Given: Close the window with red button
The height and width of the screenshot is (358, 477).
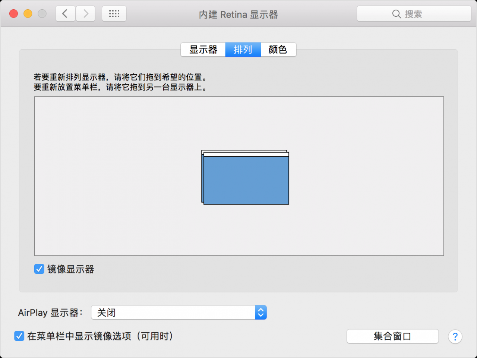Looking at the screenshot, I should pos(14,14).
